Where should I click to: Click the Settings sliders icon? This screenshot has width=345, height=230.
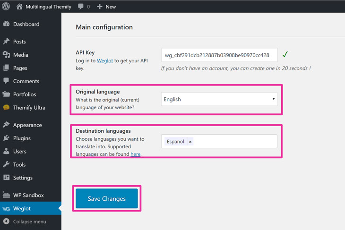pyautogui.click(x=7, y=178)
